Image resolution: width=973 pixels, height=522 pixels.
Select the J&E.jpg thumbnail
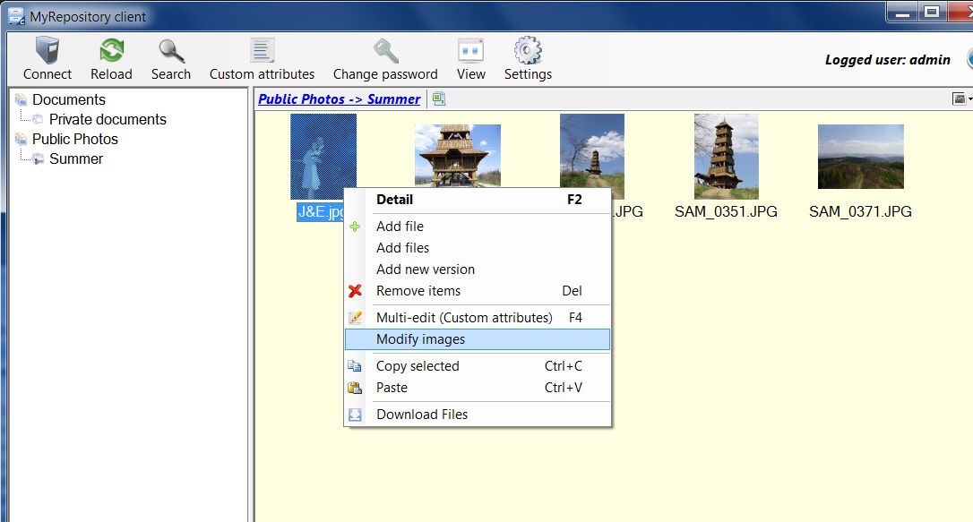pos(323,156)
